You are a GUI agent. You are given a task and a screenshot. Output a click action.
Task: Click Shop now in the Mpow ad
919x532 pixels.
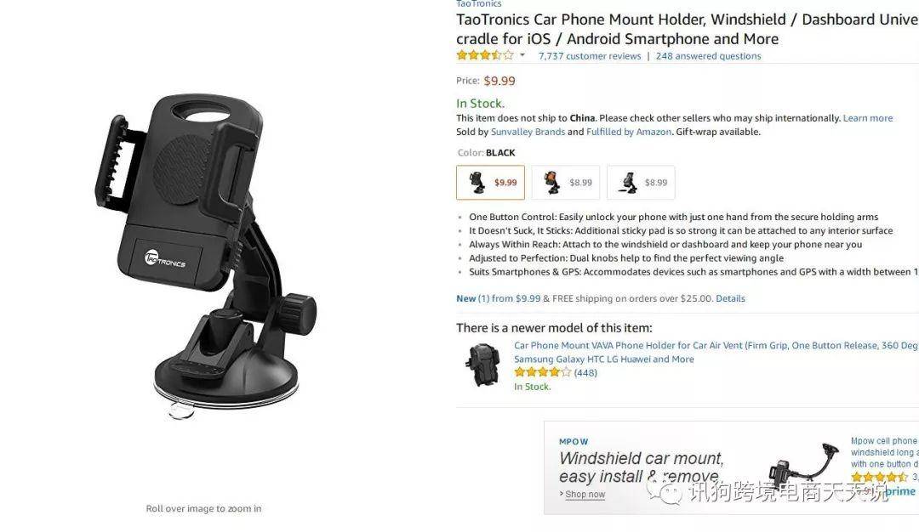coord(585,494)
